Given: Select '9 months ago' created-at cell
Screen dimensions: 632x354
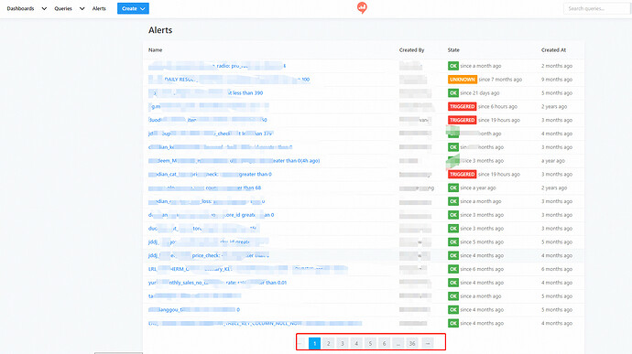Looking at the screenshot, I should (557, 80).
